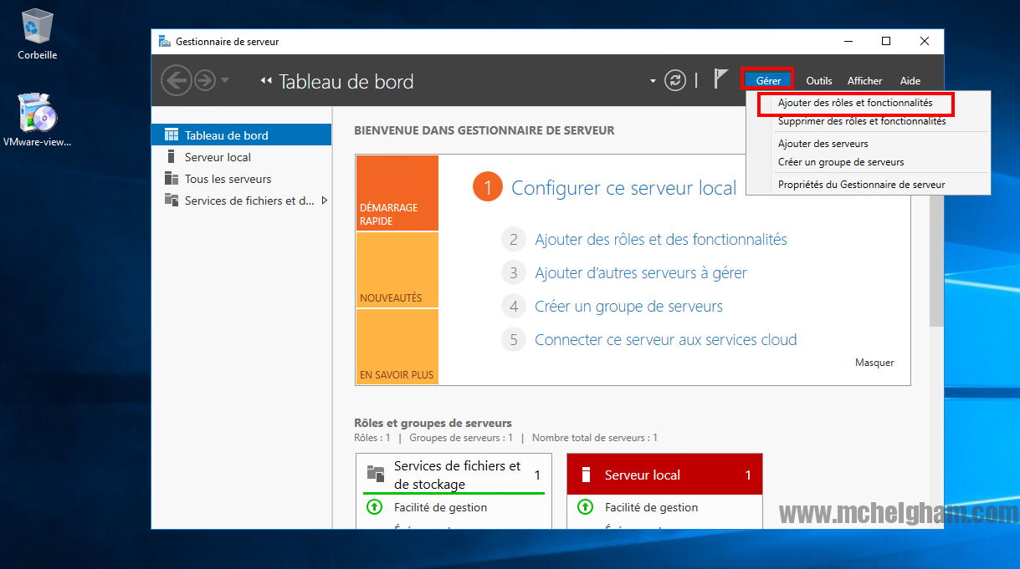
Task: Refresh the Server Manager dashboard
Action: 675,80
